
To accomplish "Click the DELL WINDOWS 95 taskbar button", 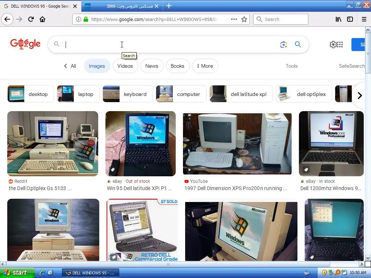I will click(90, 273).
